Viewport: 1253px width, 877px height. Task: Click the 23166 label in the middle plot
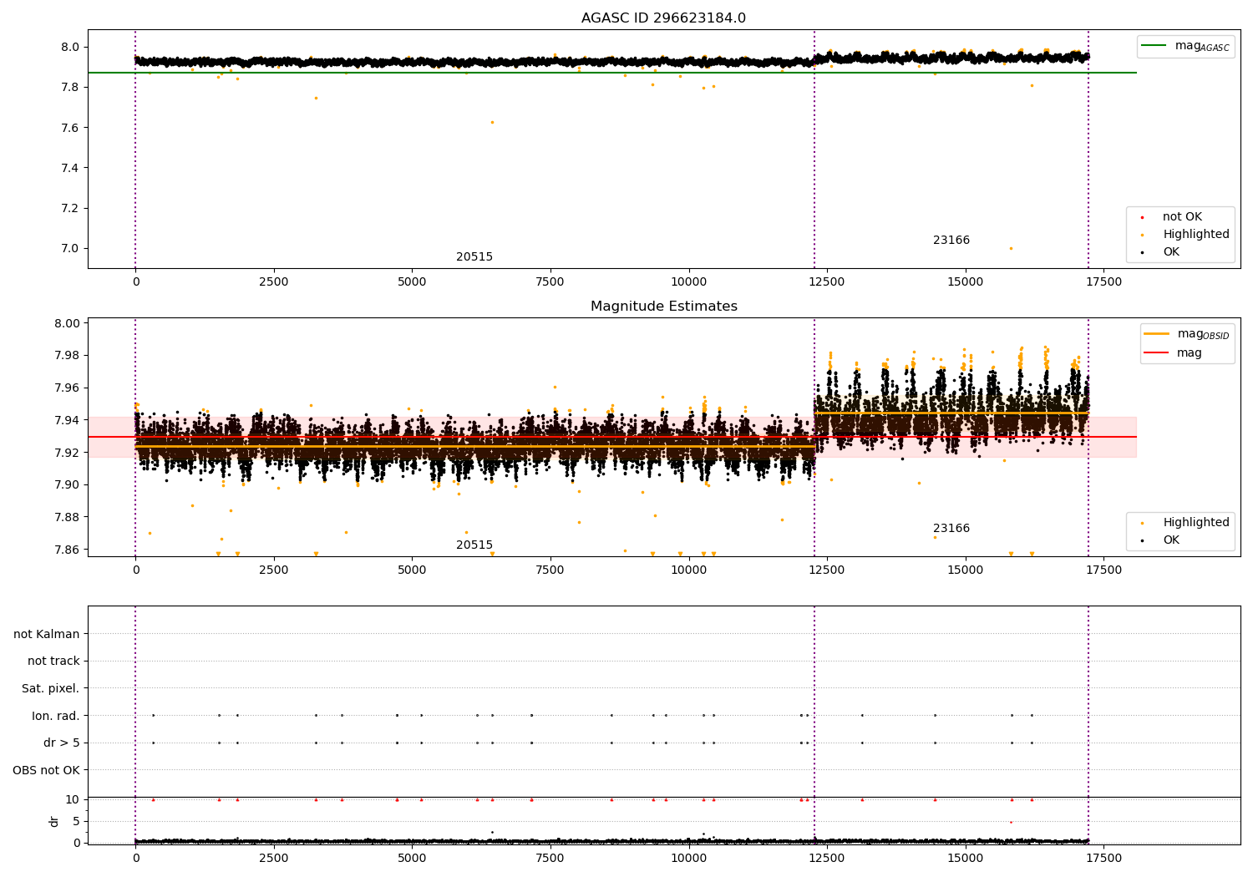pyautogui.click(x=951, y=529)
